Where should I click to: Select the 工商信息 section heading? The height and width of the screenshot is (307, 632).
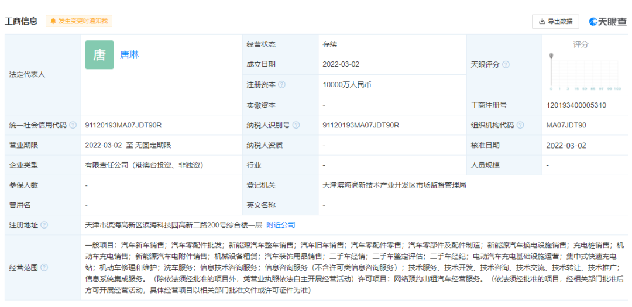(x=22, y=21)
